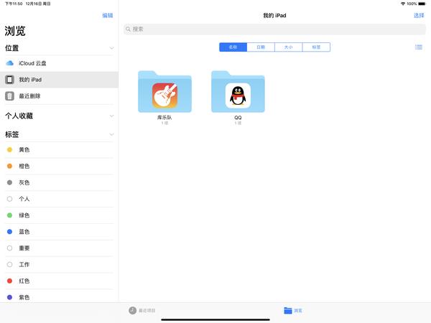This screenshot has width=431, height=323.
Task: Filter by 红色 tag label
Action: pos(24,281)
